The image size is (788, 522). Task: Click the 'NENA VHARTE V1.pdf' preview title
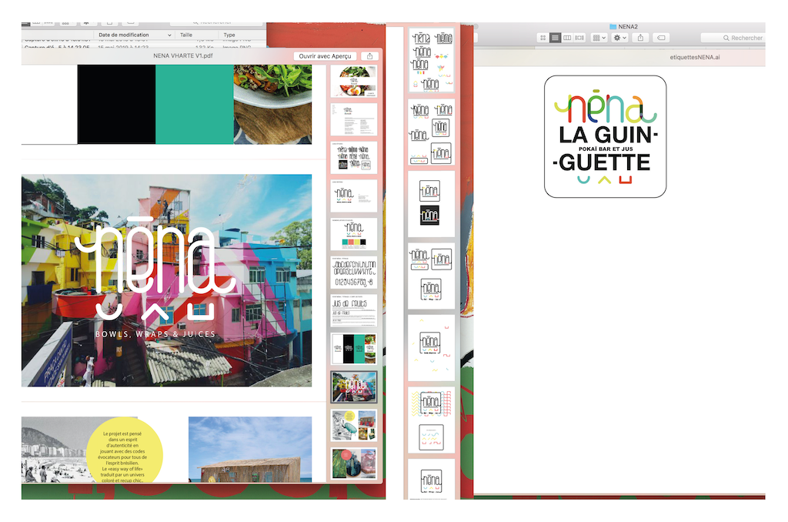tap(183, 56)
